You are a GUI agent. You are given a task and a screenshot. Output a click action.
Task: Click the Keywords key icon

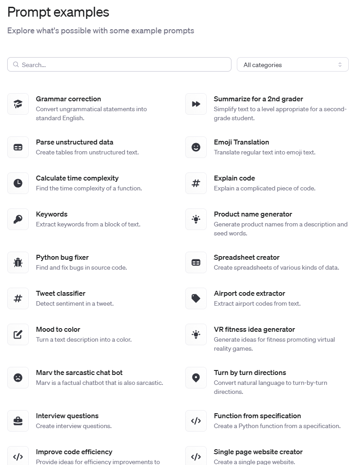18,219
